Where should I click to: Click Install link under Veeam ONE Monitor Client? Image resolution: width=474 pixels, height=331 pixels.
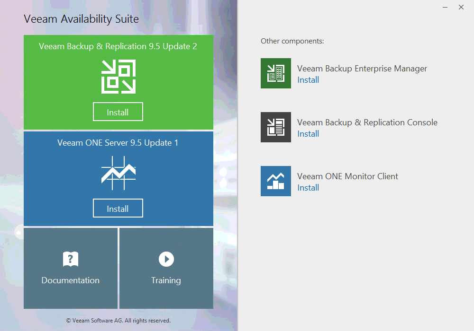(308, 188)
